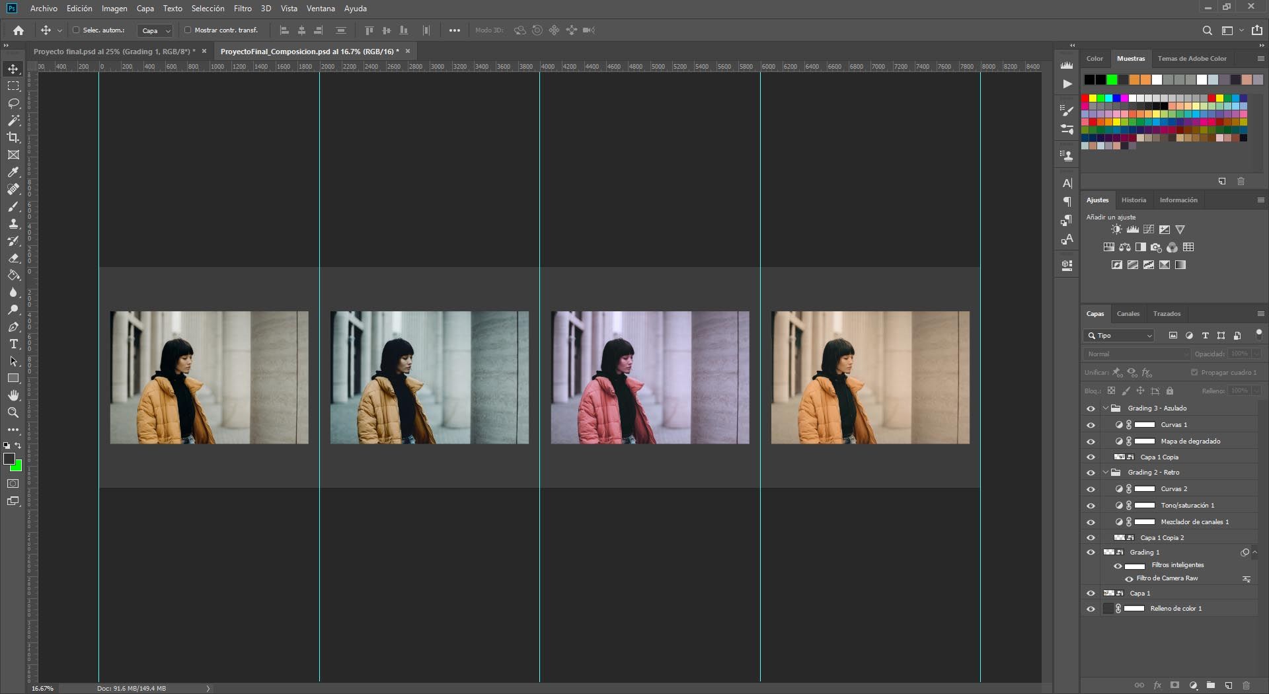
Task: Enable Mostrar contr. transf. checkbox
Action: click(188, 30)
